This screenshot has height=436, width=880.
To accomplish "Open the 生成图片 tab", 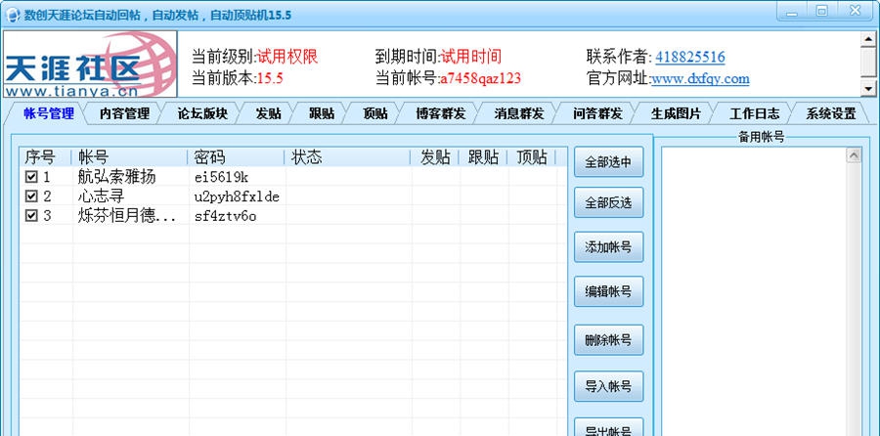I will [676, 113].
